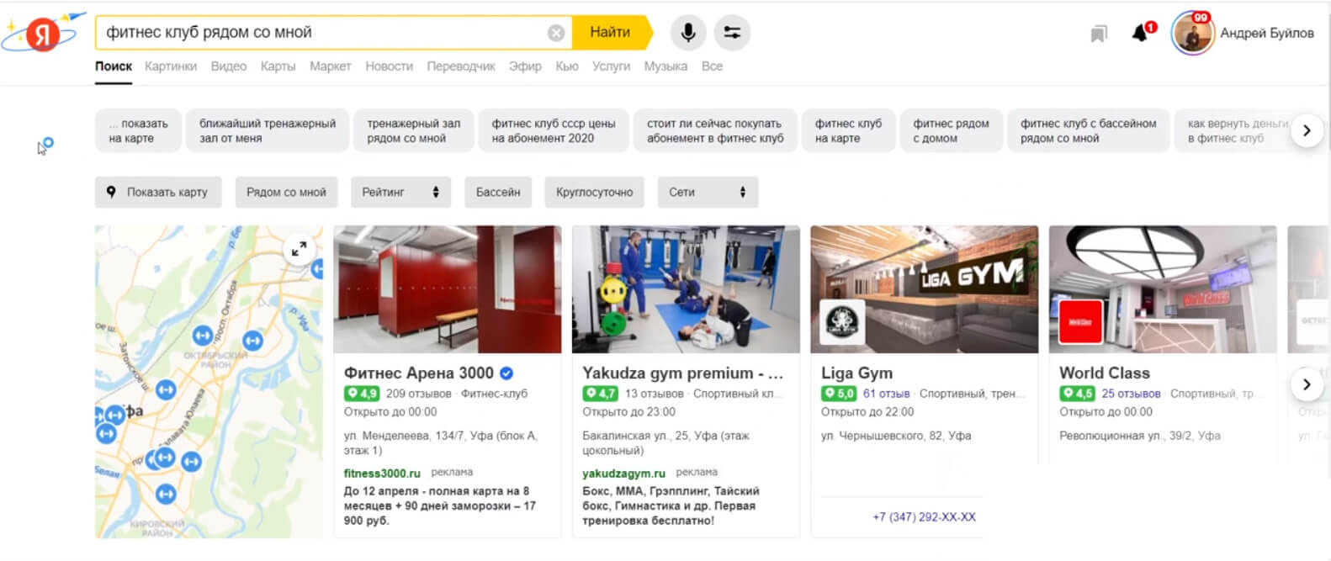The image size is (1331, 561).
Task: Select suggestion "тренажерный зал рядом со мной"
Action: pyautogui.click(x=413, y=130)
